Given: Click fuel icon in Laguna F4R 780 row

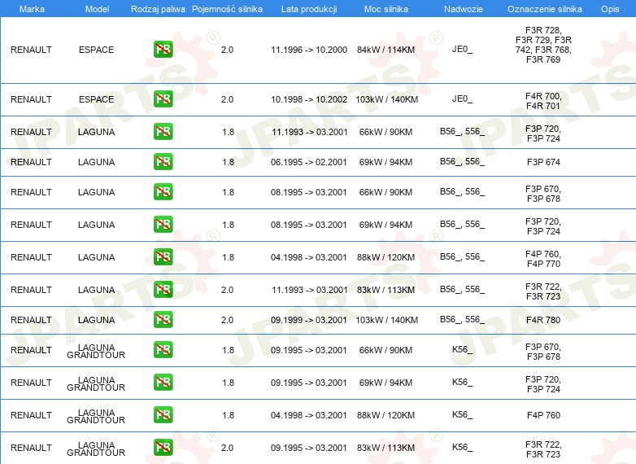Looking at the screenshot, I should (163, 320).
